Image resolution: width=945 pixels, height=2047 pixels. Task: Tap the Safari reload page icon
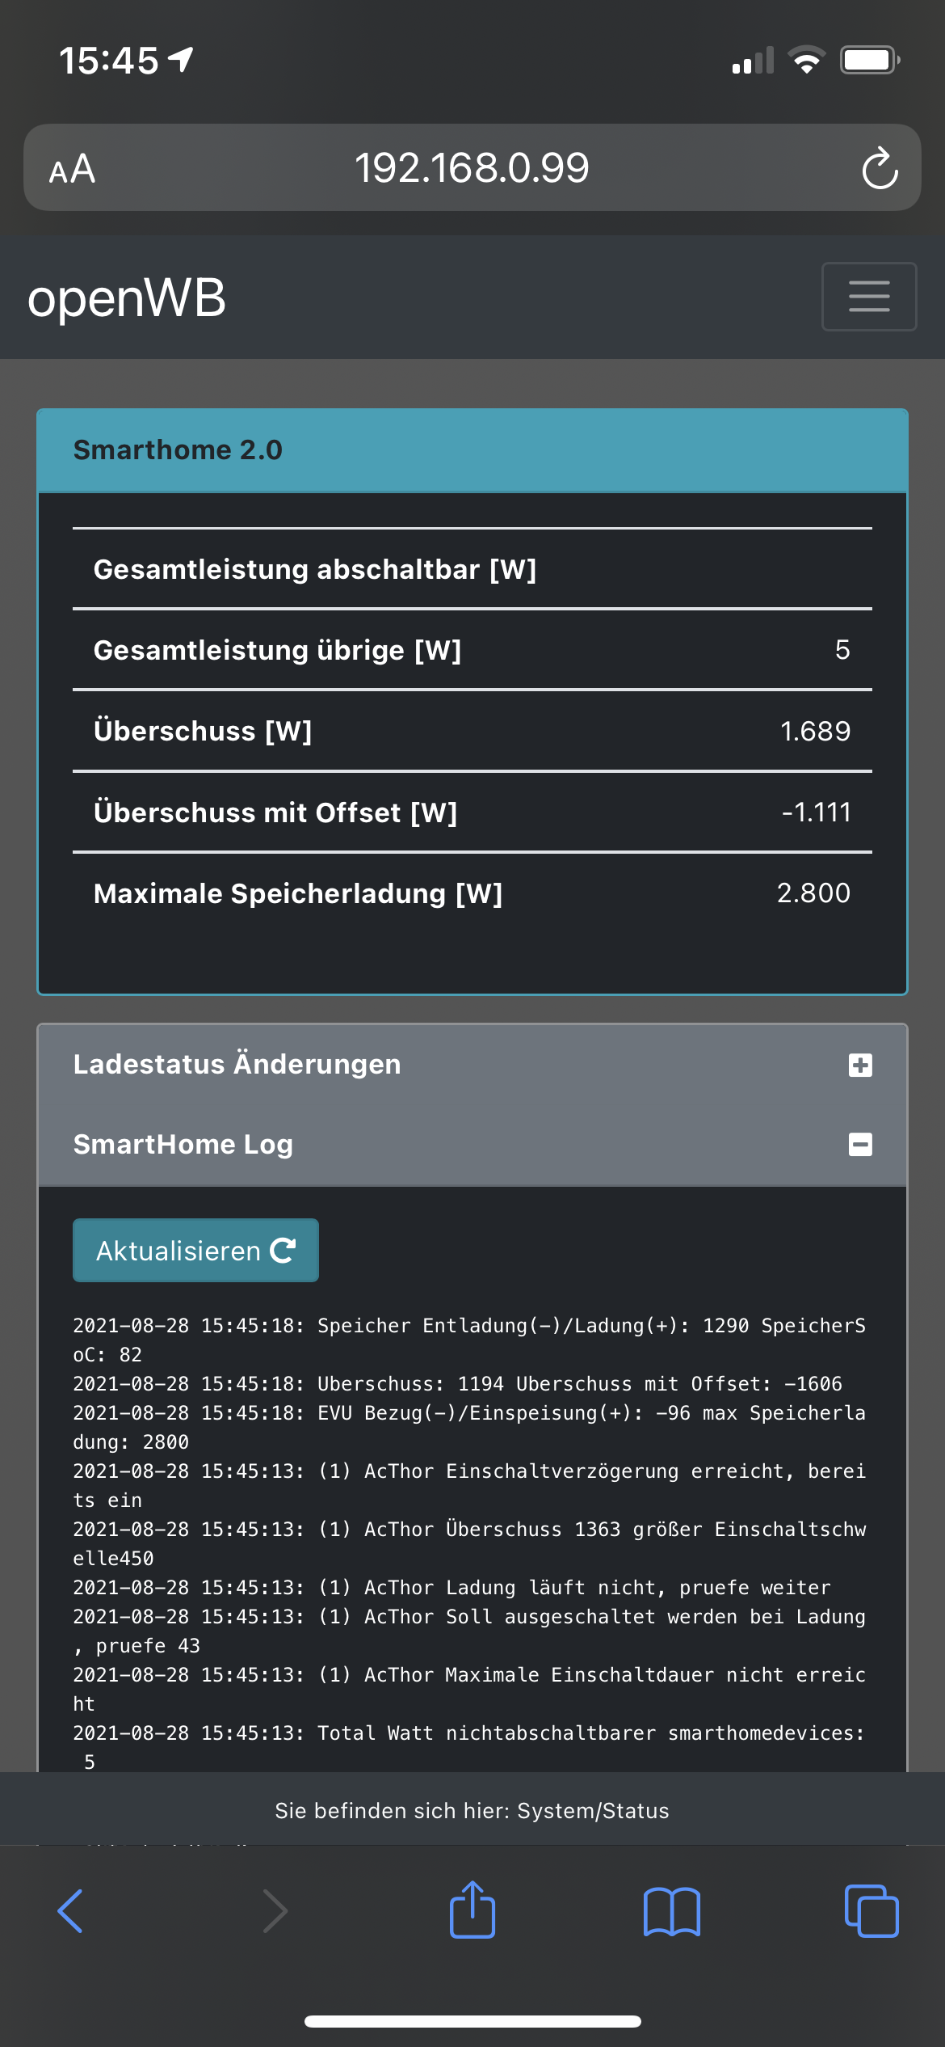pos(879,169)
